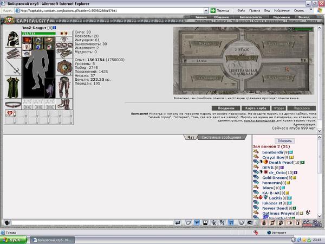This screenshot has width=325, height=244.
Task: Open the Инвентарь submenu link
Action: pos(203,21)
